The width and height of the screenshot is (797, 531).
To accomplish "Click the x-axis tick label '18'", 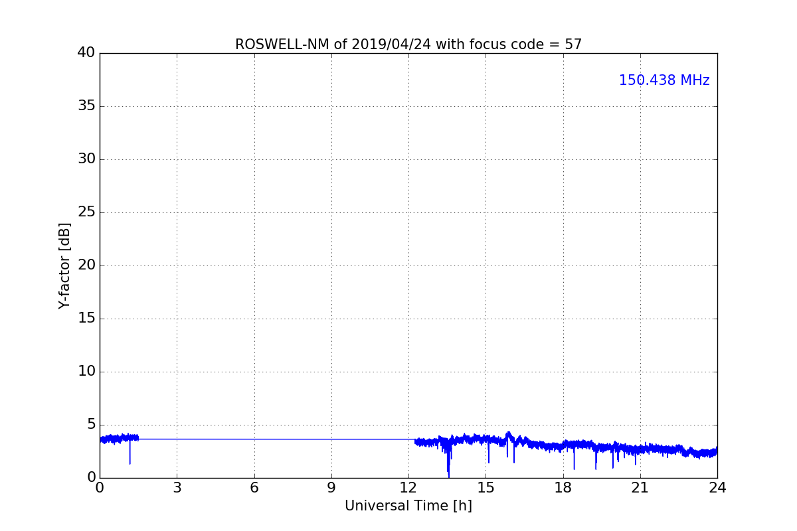I will pyautogui.click(x=563, y=488).
